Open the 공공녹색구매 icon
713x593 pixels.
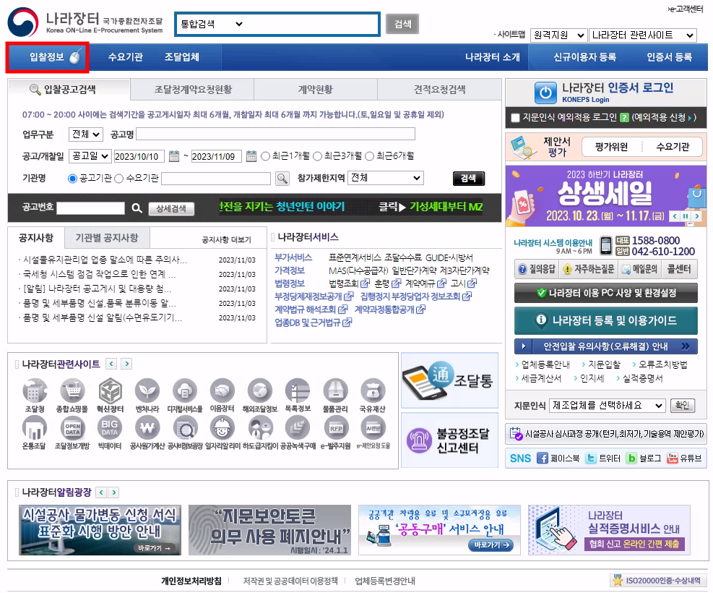click(x=298, y=429)
